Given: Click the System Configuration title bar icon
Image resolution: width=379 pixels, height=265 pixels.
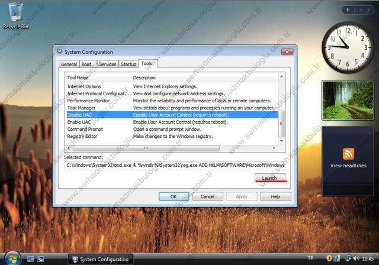Looking at the screenshot, I should pyautogui.click(x=59, y=51).
